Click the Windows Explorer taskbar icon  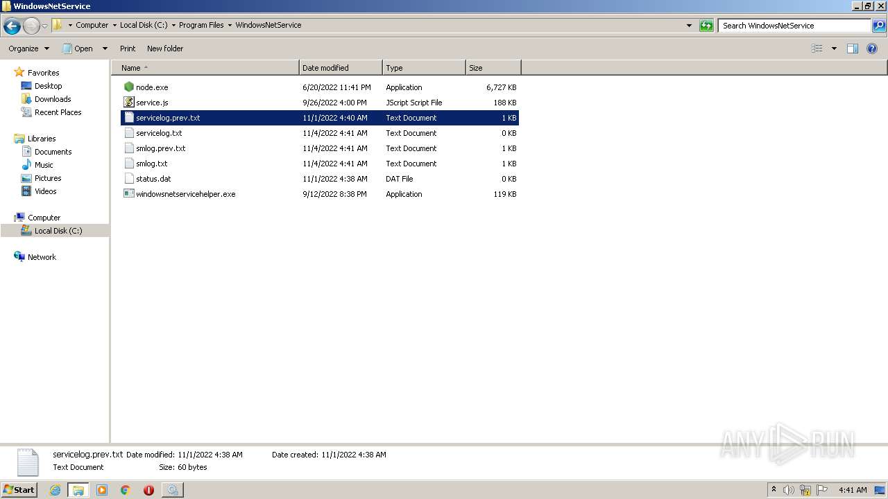click(78, 490)
